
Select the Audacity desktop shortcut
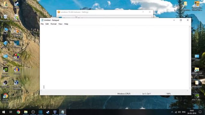(x=17, y=71)
